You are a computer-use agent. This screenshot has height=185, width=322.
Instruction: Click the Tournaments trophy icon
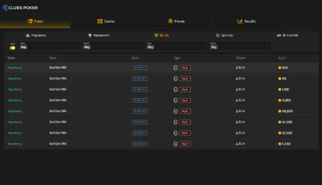click(x=90, y=35)
